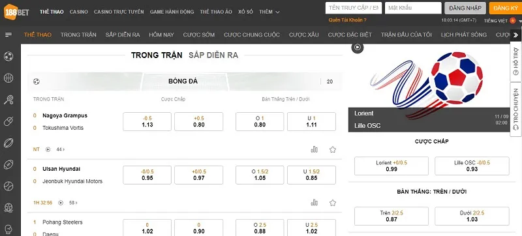Select the basketball icon in left sidebar
The height and width of the screenshot is (236, 522).
pyautogui.click(x=8, y=78)
